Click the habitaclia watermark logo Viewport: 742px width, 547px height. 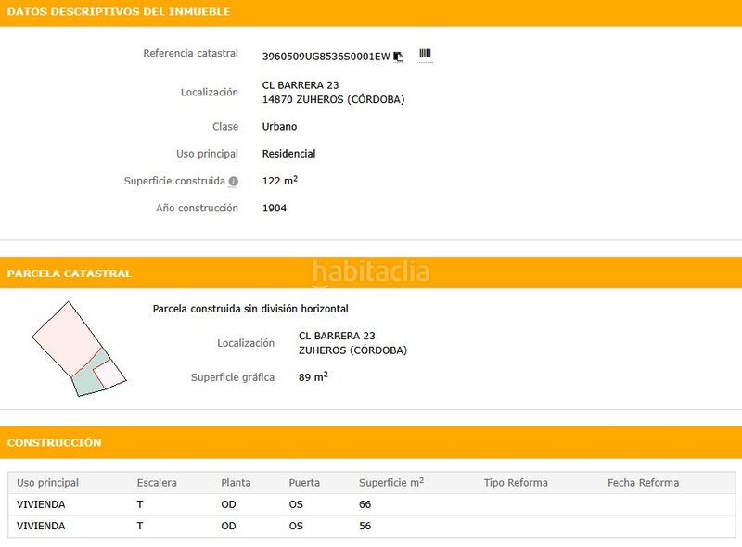pos(370,273)
